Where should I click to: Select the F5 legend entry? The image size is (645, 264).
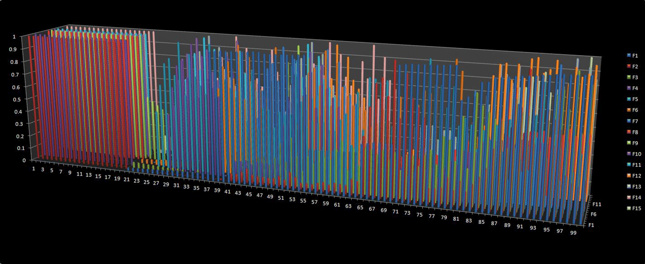(x=632, y=99)
